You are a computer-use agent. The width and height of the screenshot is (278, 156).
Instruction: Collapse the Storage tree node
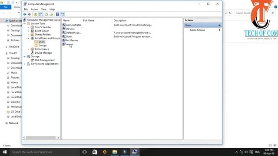pyautogui.click(x=25, y=57)
